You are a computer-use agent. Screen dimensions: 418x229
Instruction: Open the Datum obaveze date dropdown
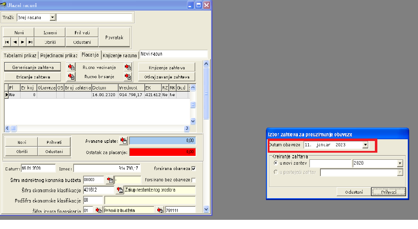pos(365,145)
